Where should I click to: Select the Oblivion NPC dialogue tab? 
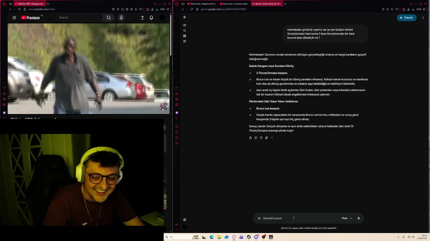[29, 4]
